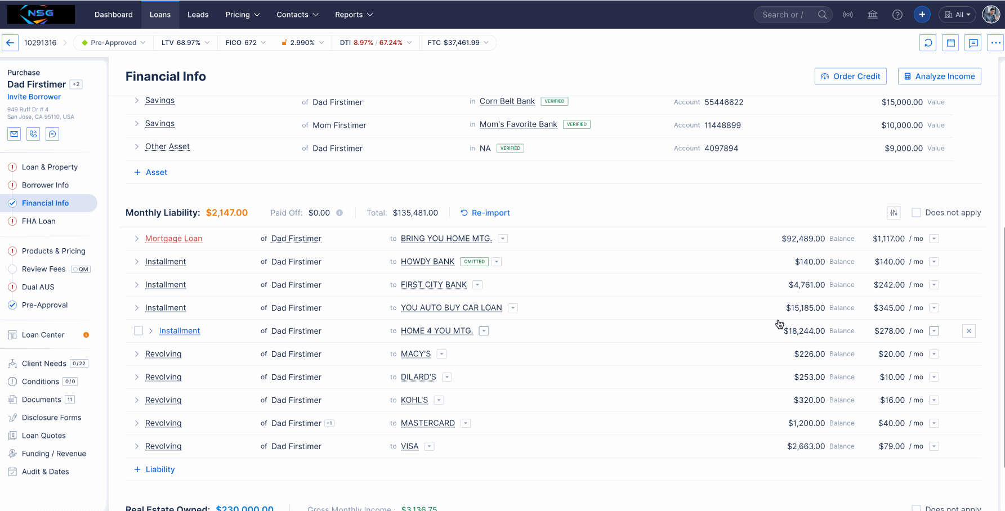Open Client Needs in sidebar
1005x511 pixels.
pyautogui.click(x=44, y=364)
